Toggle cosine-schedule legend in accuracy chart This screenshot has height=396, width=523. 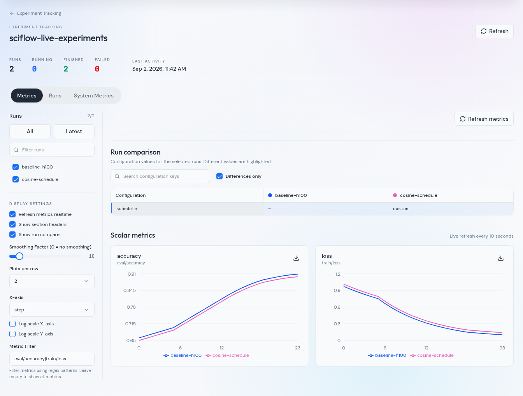(227, 355)
